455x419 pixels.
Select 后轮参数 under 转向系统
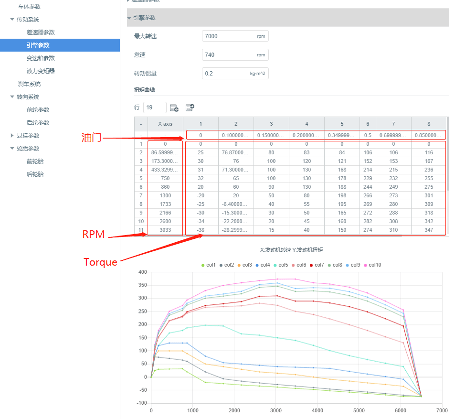coord(38,122)
